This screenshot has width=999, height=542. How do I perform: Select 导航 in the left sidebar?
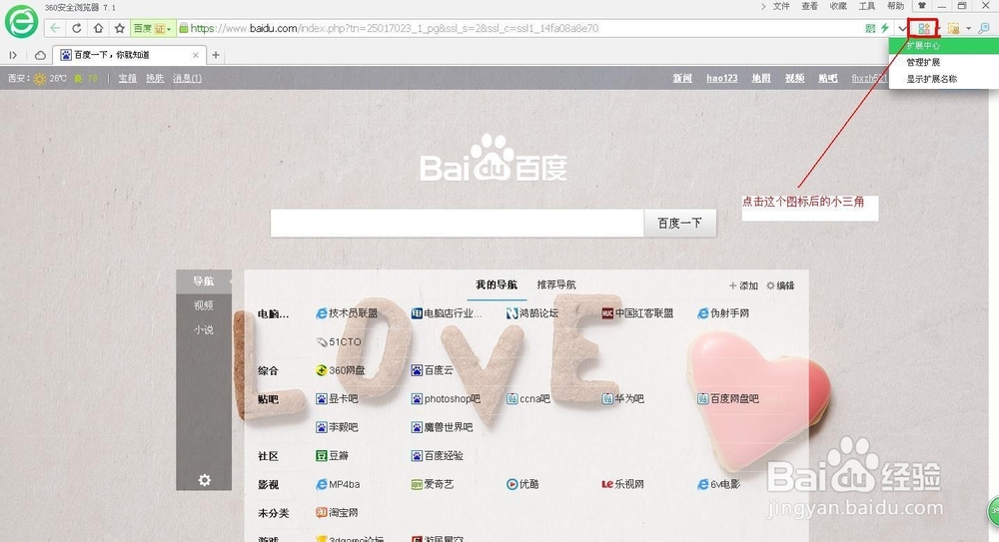pos(204,281)
